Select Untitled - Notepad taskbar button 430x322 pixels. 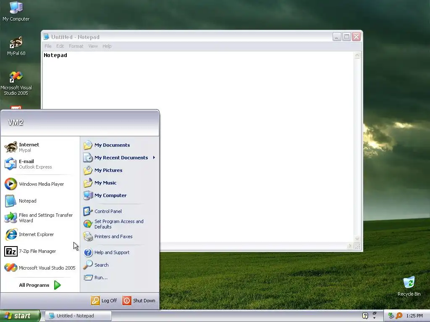[x=78, y=316]
